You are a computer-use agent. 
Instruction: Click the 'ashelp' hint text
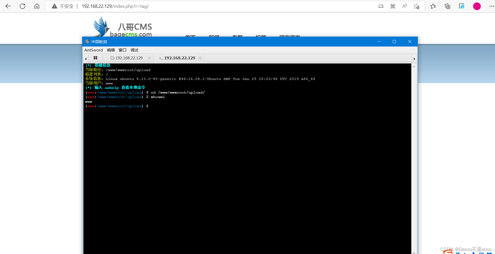tap(112, 88)
